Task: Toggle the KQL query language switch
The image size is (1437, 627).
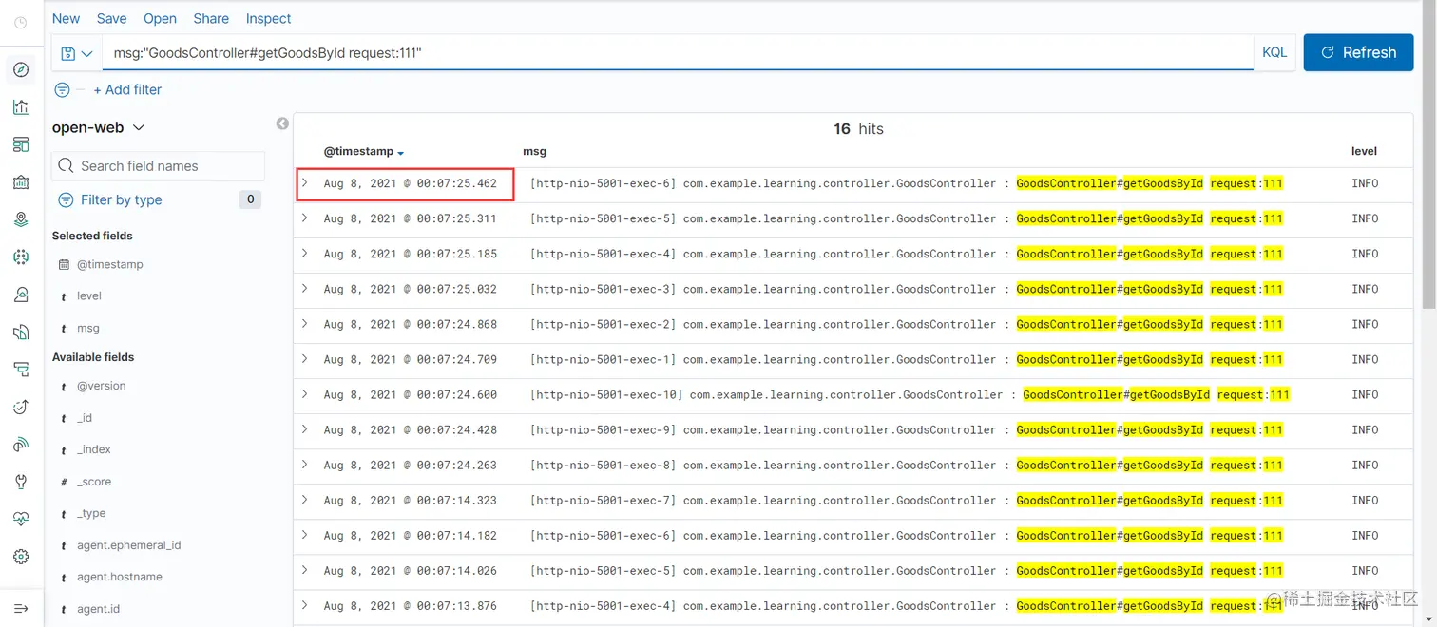Action: tap(1274, 52)
